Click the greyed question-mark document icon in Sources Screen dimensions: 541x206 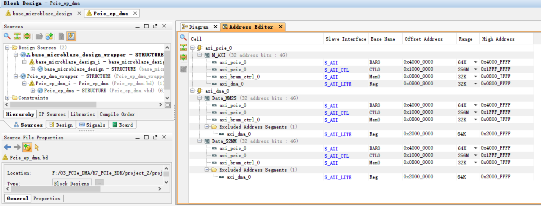pyautogui.click(x=61, y=36)
